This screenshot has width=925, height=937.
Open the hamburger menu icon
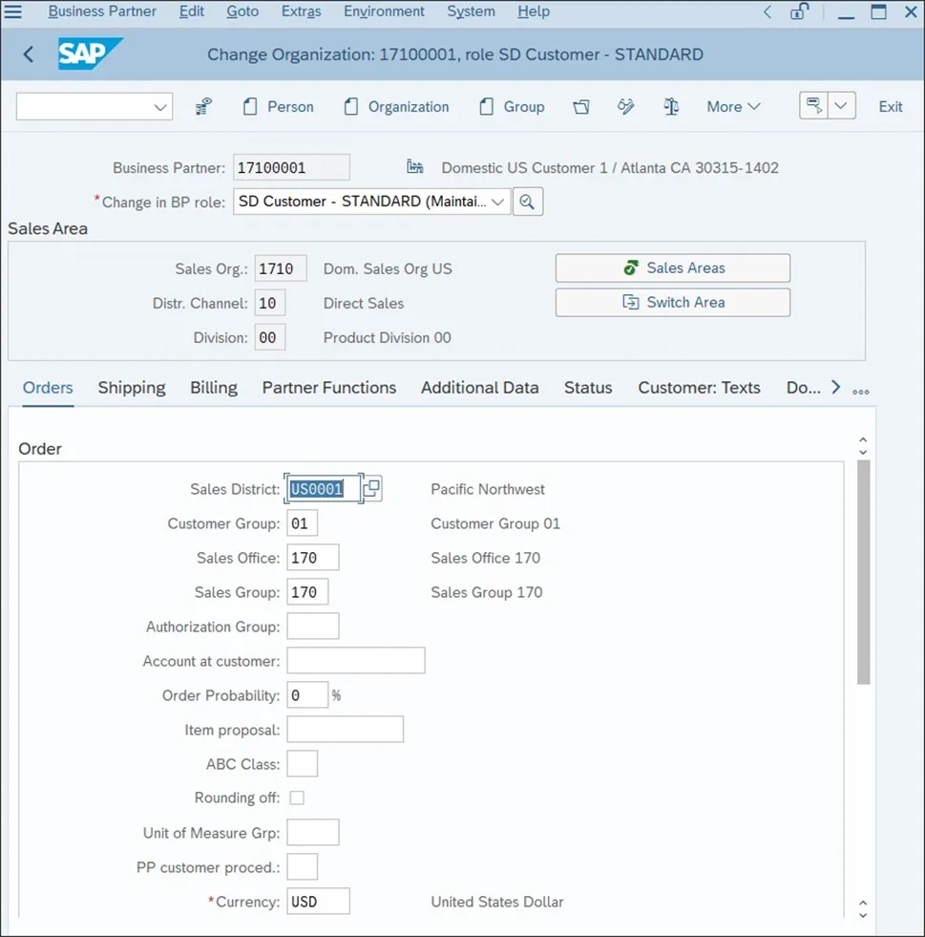pos(12,11)
